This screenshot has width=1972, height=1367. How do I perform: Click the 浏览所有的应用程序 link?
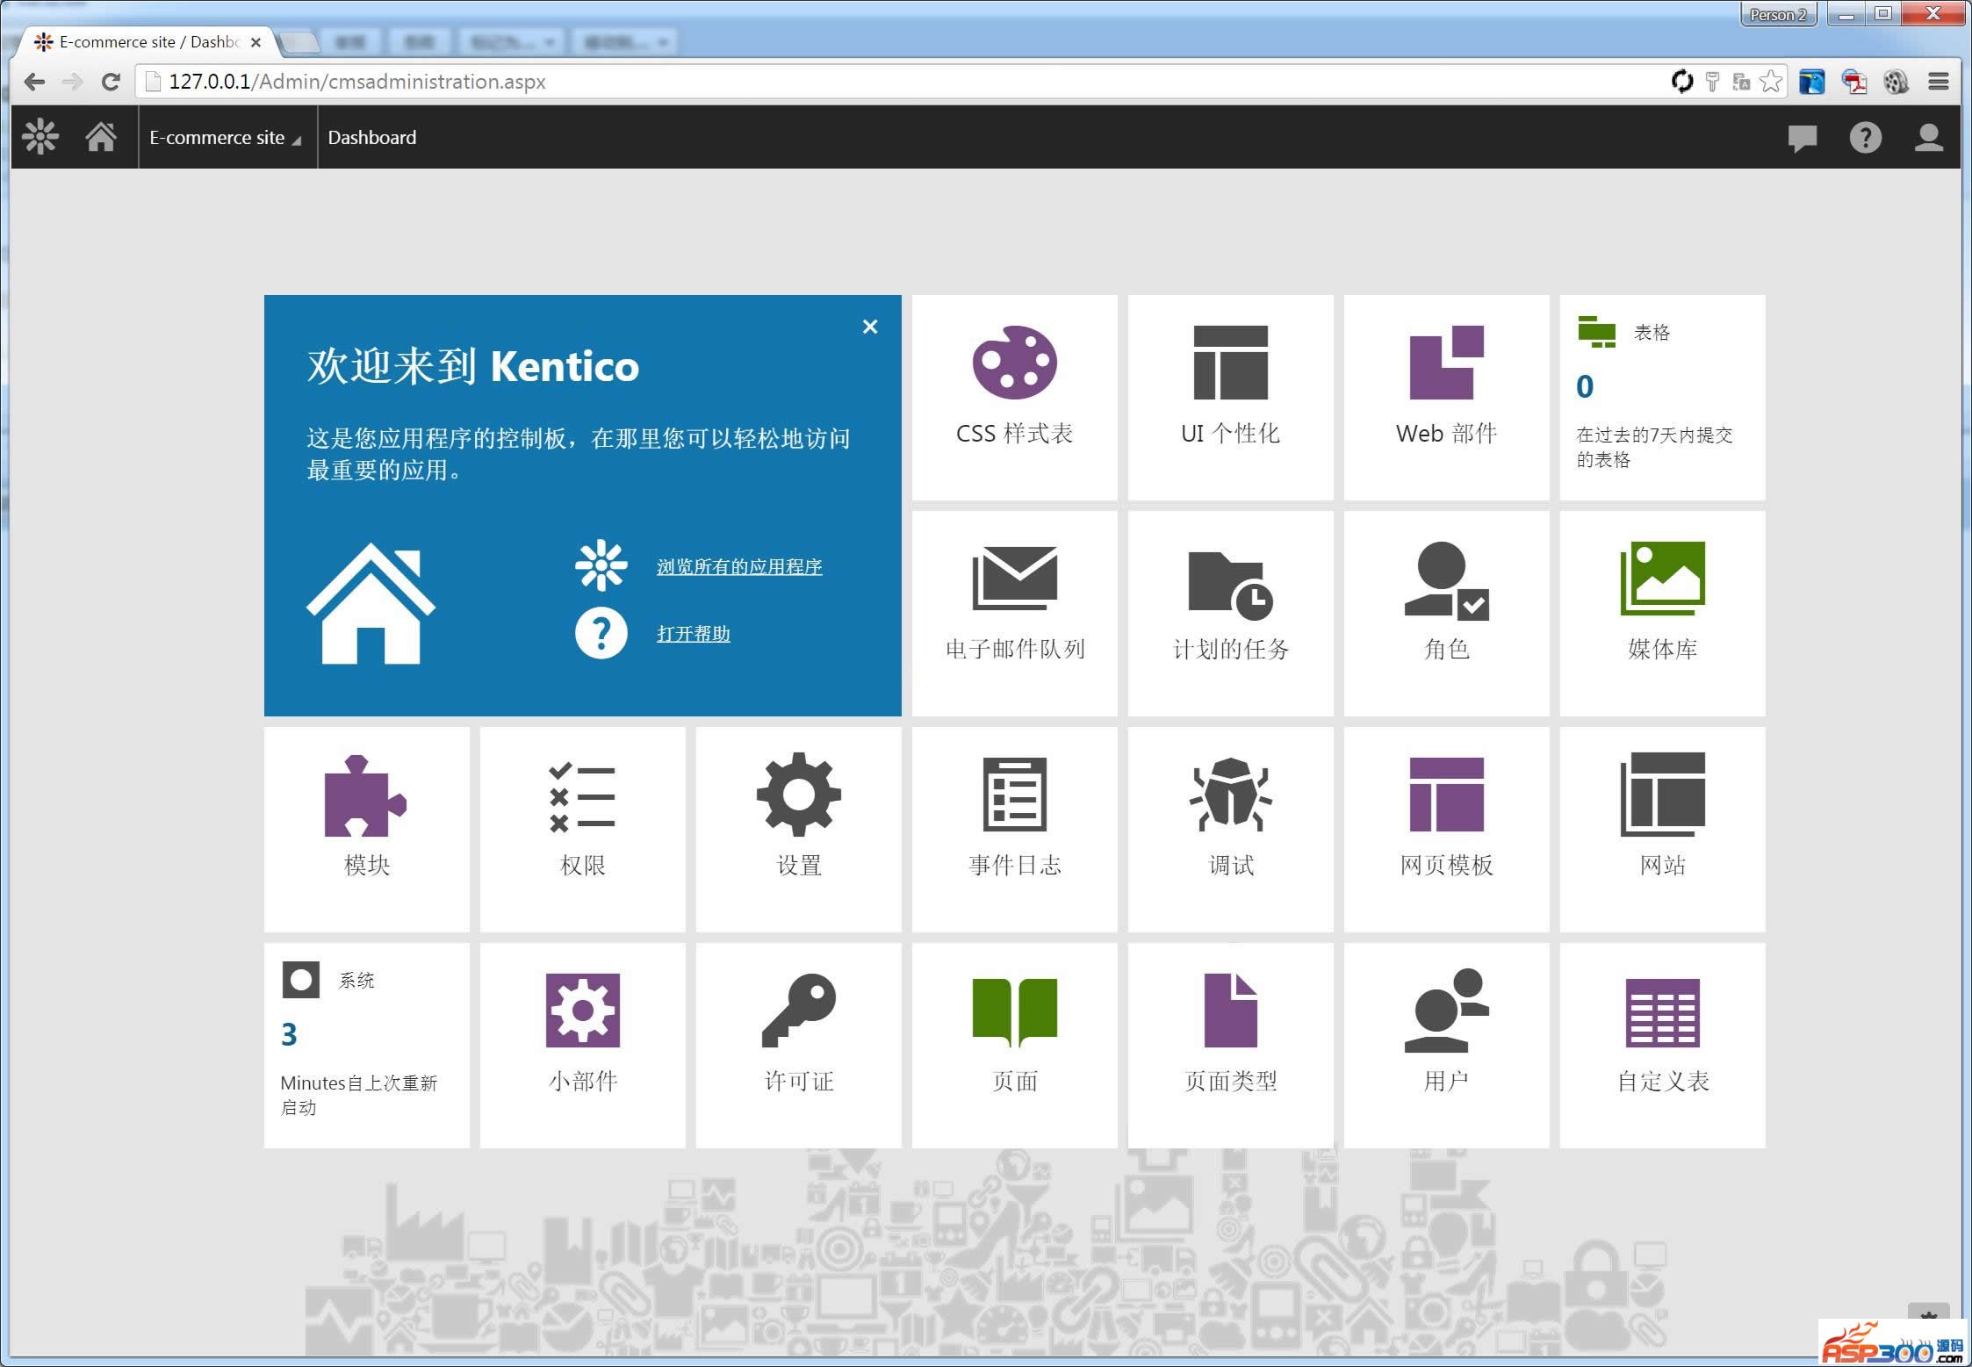739,567
